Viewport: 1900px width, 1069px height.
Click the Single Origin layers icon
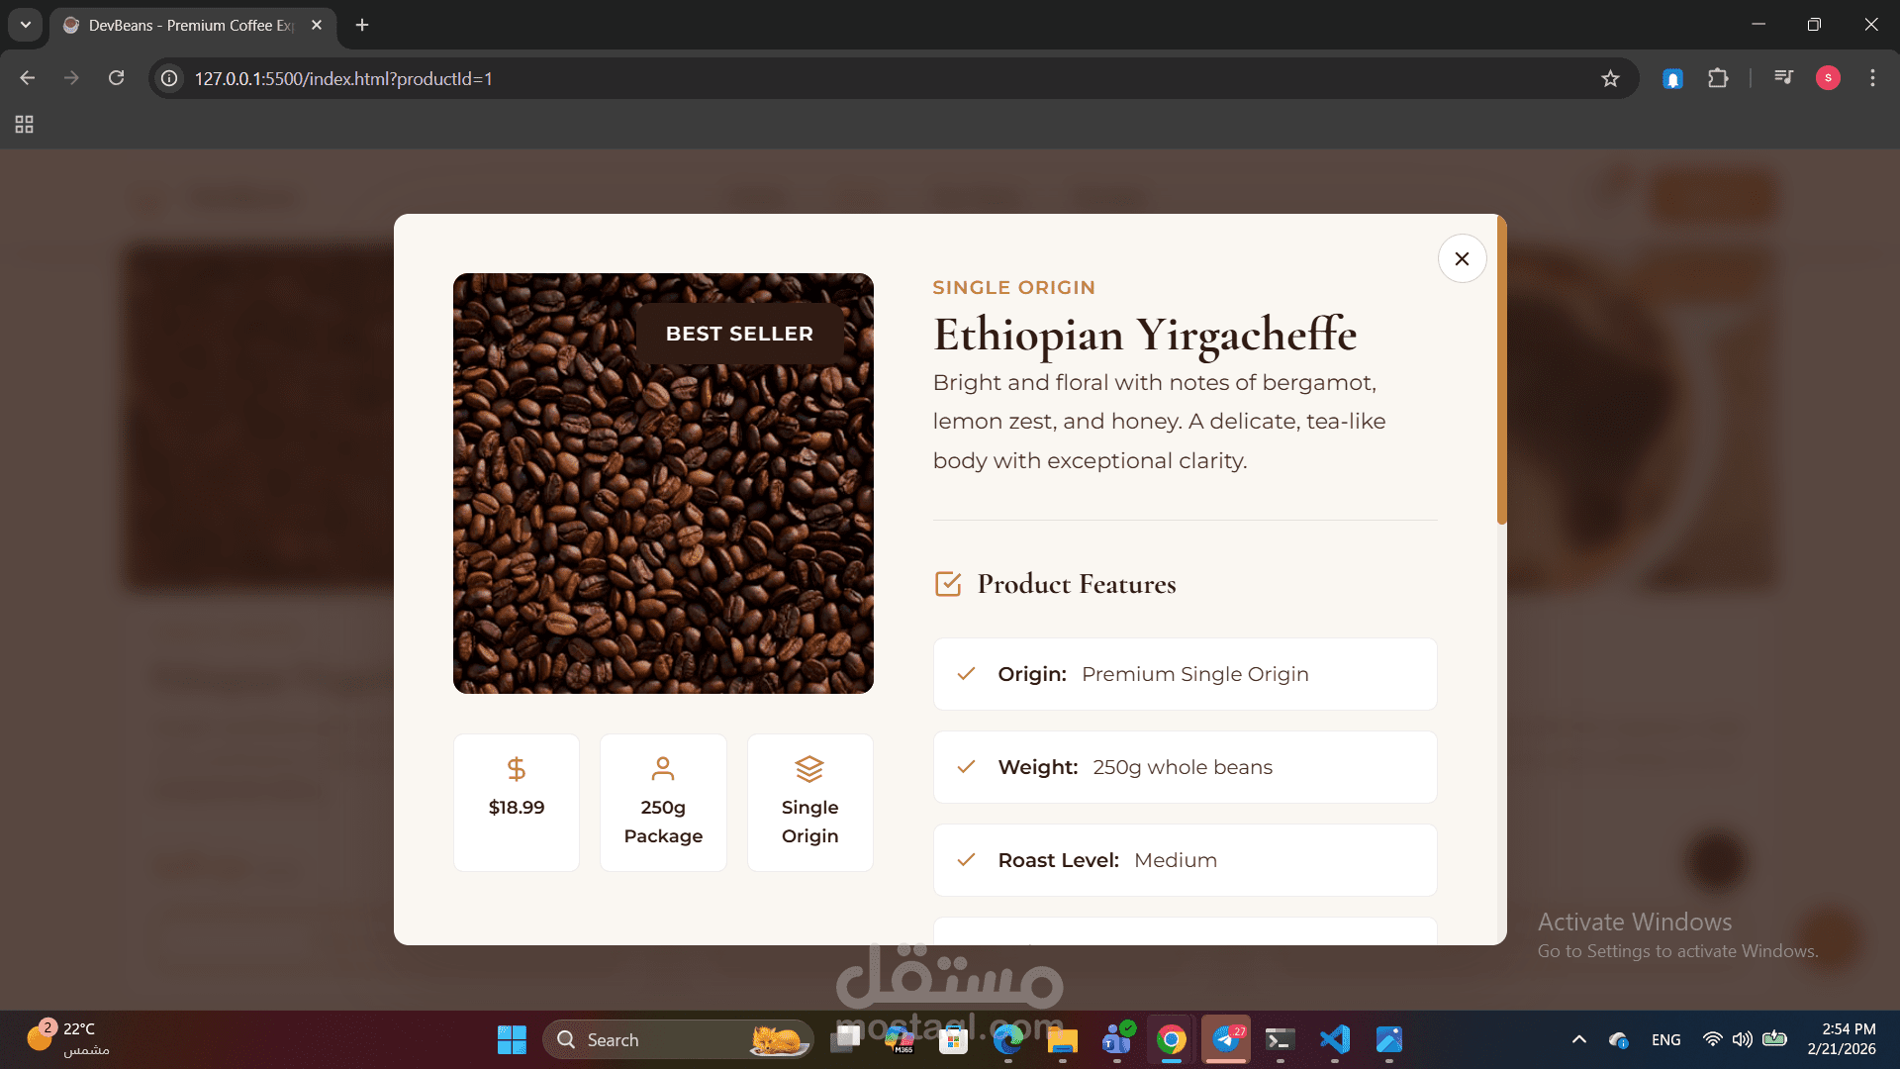(809, 769)
